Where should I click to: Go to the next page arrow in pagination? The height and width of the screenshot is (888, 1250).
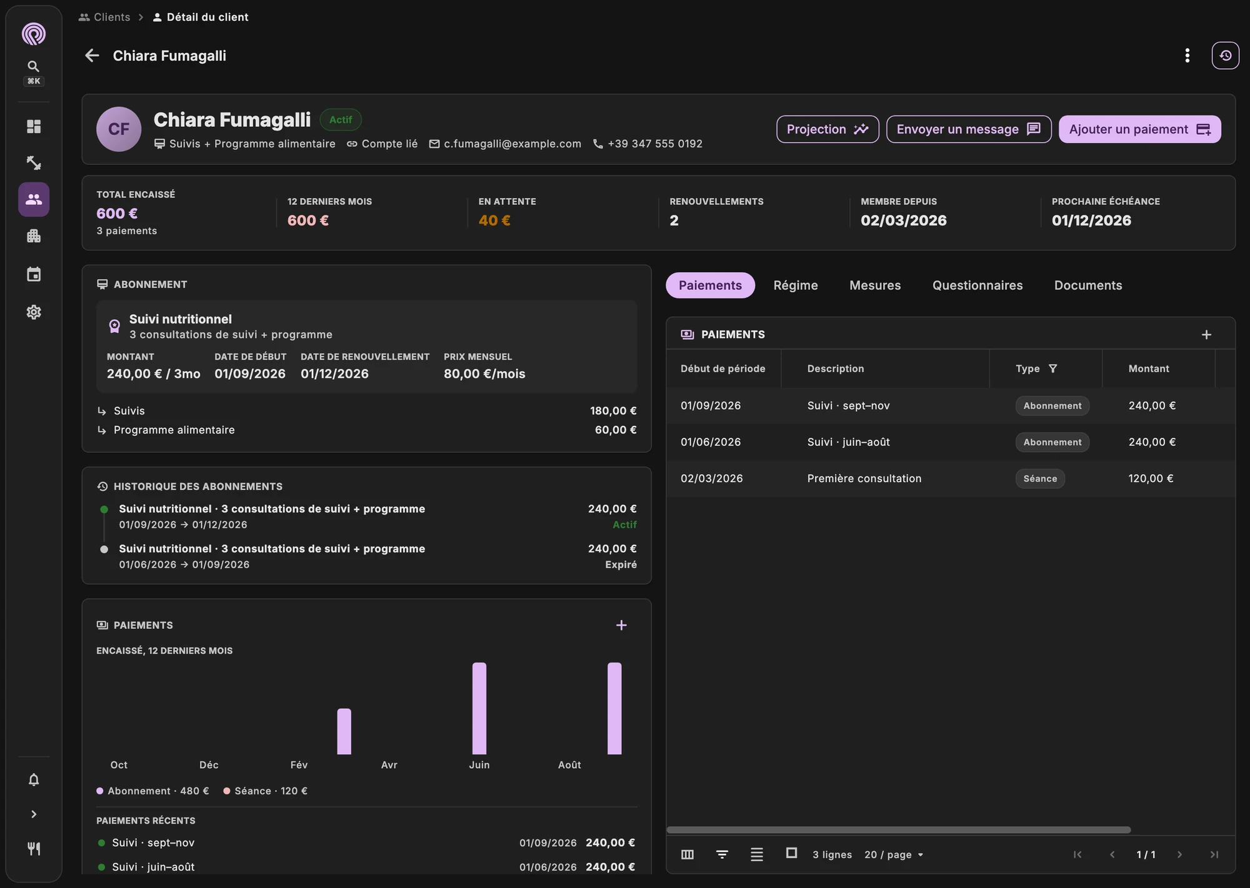point(1179,854)
